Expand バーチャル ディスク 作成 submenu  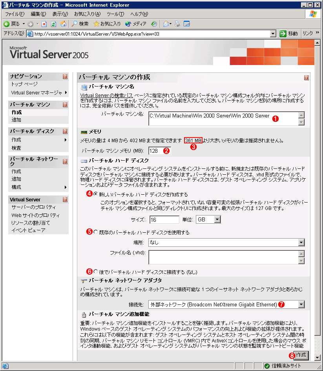point(66,140)
